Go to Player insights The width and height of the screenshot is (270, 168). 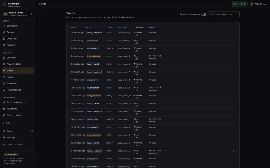(18, 64)
